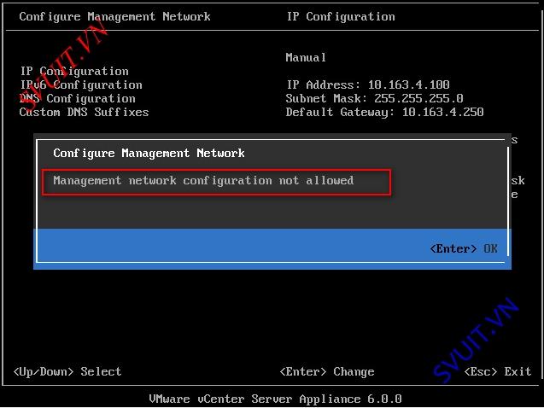544x408 pixels.
Task: Click the 'Manual' setting text
Action: point(306,57)
